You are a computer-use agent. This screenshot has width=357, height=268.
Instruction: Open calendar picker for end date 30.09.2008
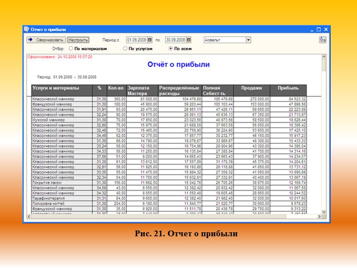pos(189,40)
